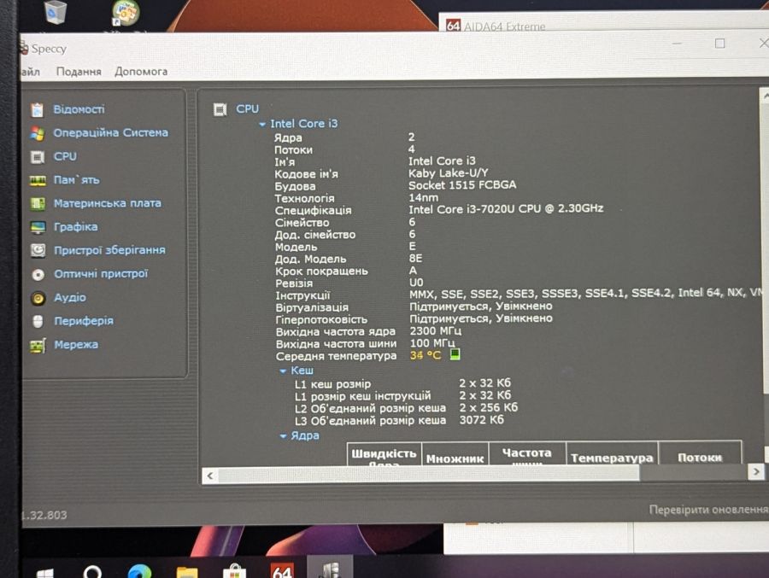Collapse the Кеш section

283,371
